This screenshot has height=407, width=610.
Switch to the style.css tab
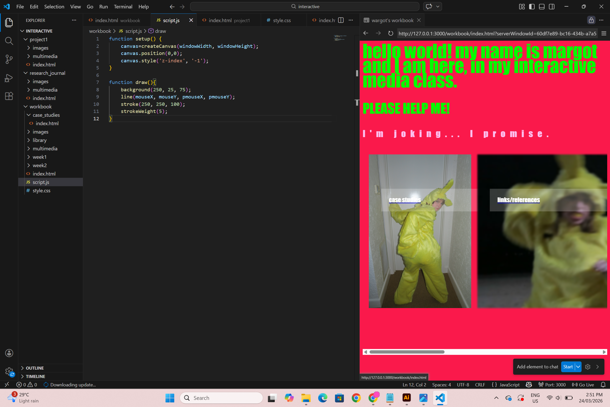click(281, 20)
